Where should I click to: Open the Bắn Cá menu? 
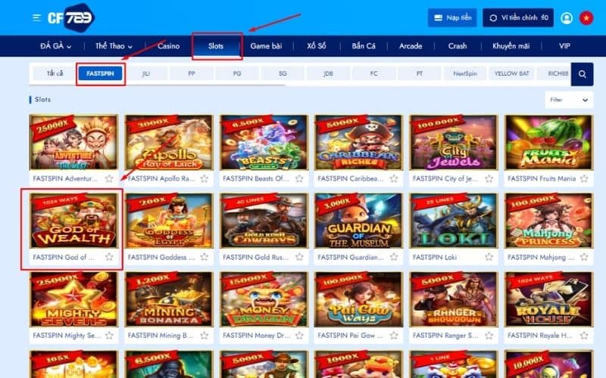(364, 46)
